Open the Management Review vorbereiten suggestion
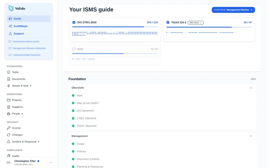This screenshot has width=270, height=168. [29, 48]
